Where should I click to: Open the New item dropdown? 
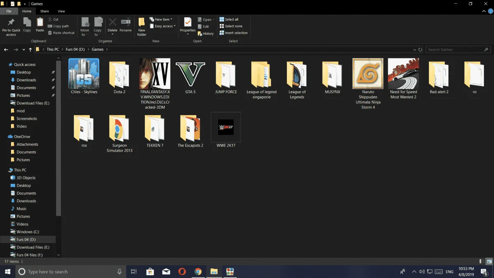161,19
